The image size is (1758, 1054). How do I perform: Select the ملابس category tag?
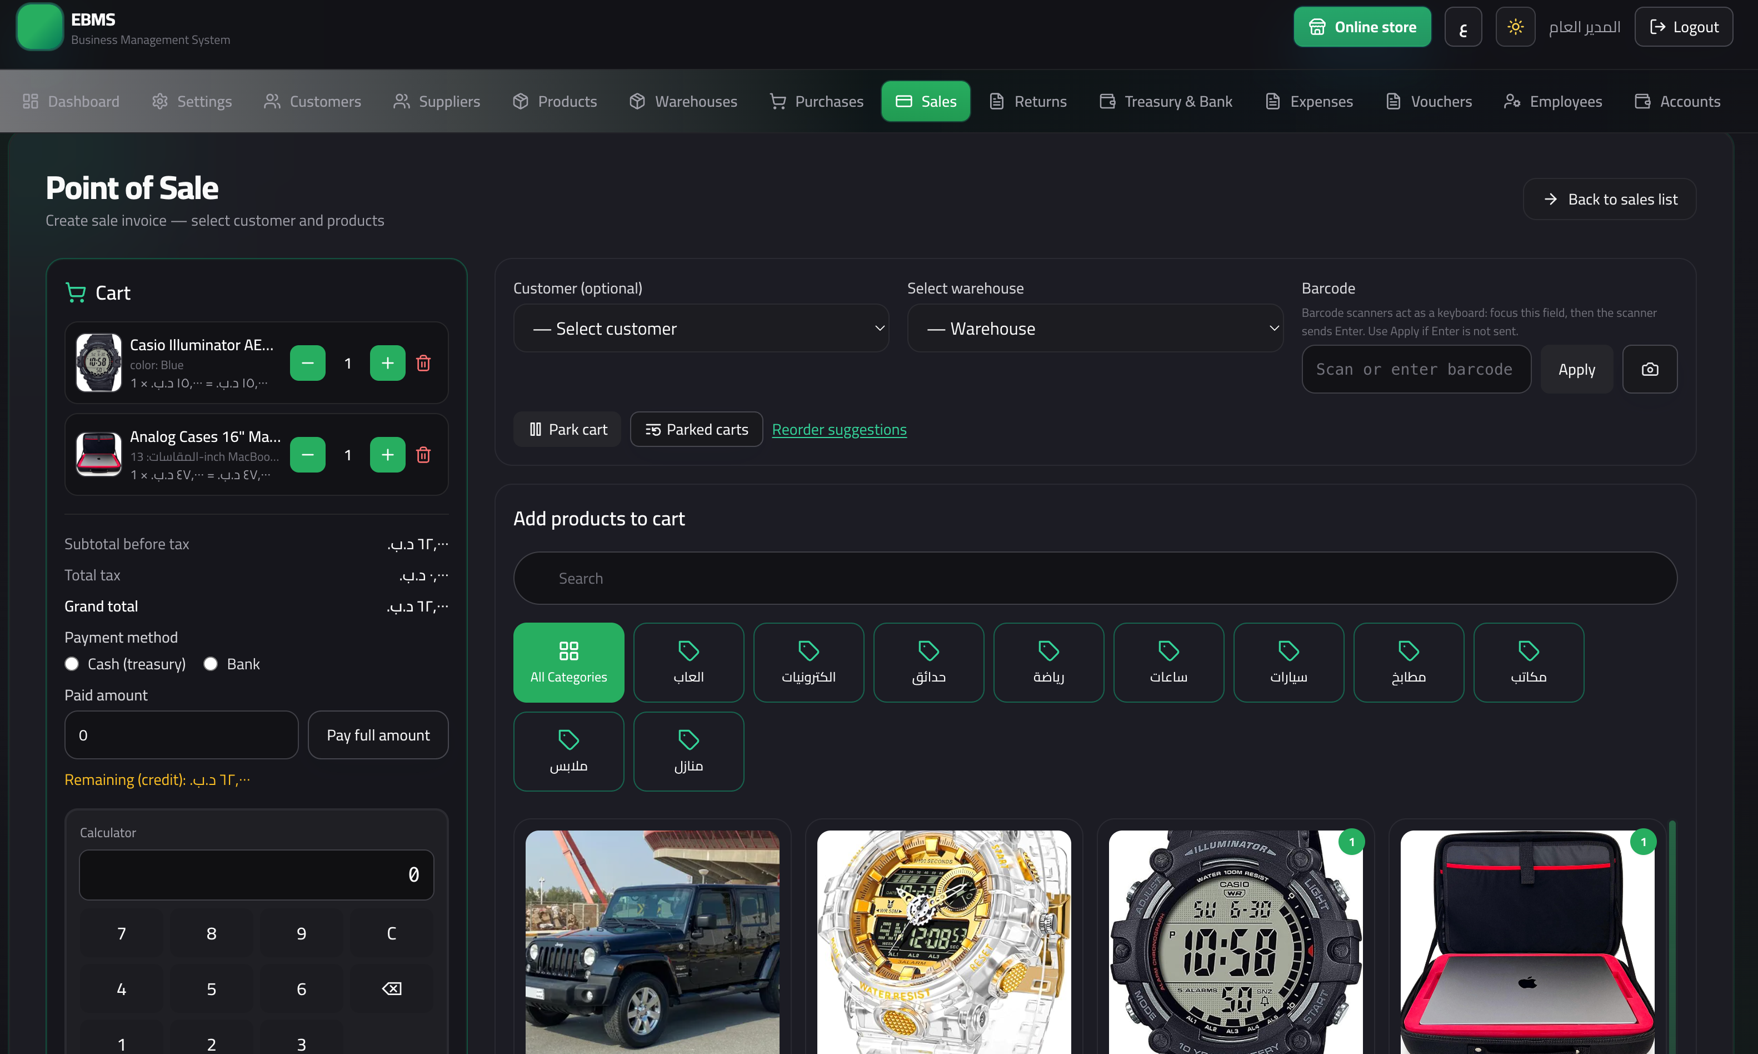pyautogui.click(x=568, y=752)
